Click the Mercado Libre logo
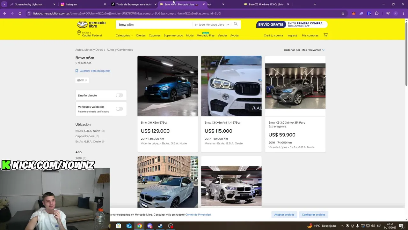 coord(91,25)
